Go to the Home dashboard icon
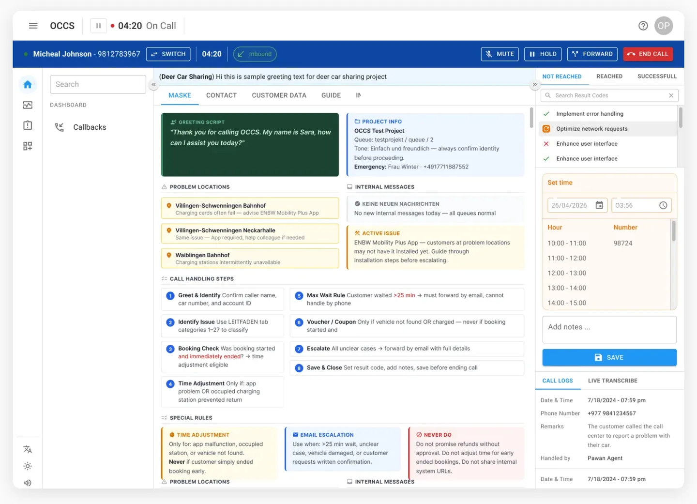The image size is (697, 504). pyautogui.click(x=28, y=85)
